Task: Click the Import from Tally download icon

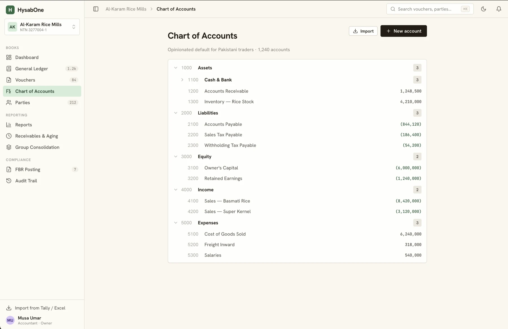Action: point(9,308)
